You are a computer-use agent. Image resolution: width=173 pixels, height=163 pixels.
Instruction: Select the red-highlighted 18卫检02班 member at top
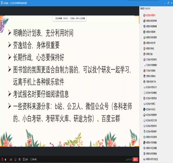[149, 15]
